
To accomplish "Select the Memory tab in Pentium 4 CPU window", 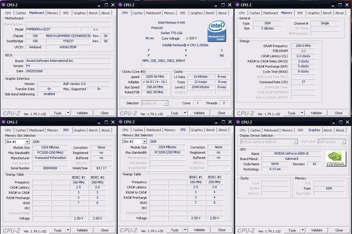I will [169, 13].
